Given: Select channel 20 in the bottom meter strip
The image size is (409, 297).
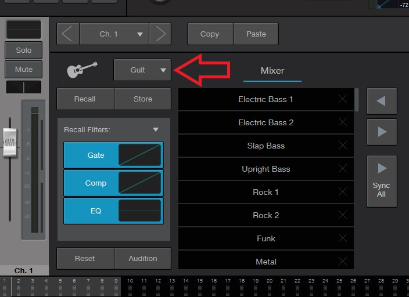Looking at the screenshot, I should [270, 287].
